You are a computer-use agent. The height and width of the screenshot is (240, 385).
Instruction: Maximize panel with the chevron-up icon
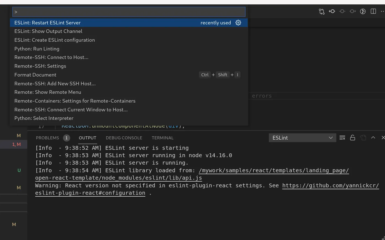(373, 138)
